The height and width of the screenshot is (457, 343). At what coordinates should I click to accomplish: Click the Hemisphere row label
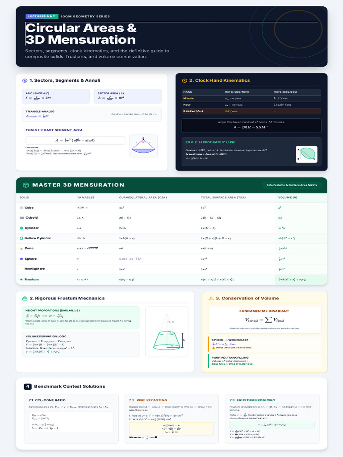pyautogui.click(x=34, y=269)
